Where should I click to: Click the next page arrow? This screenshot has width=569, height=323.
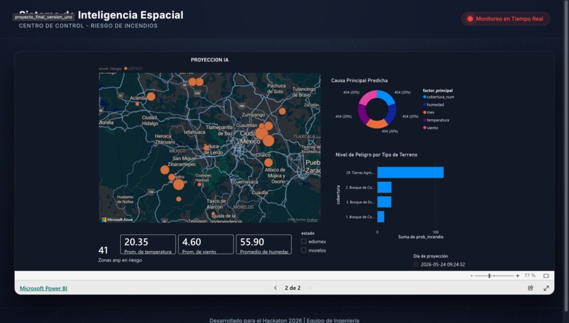310,288
